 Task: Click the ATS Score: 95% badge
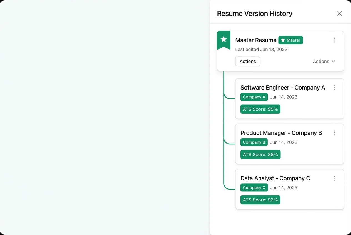tap(260, 109)
